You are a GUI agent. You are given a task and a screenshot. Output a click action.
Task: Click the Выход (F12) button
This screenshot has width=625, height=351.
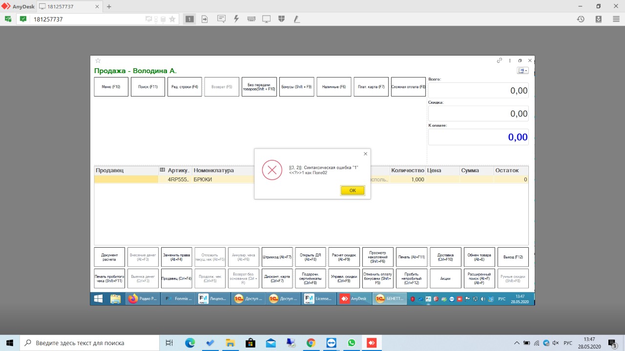click(513, 257)
